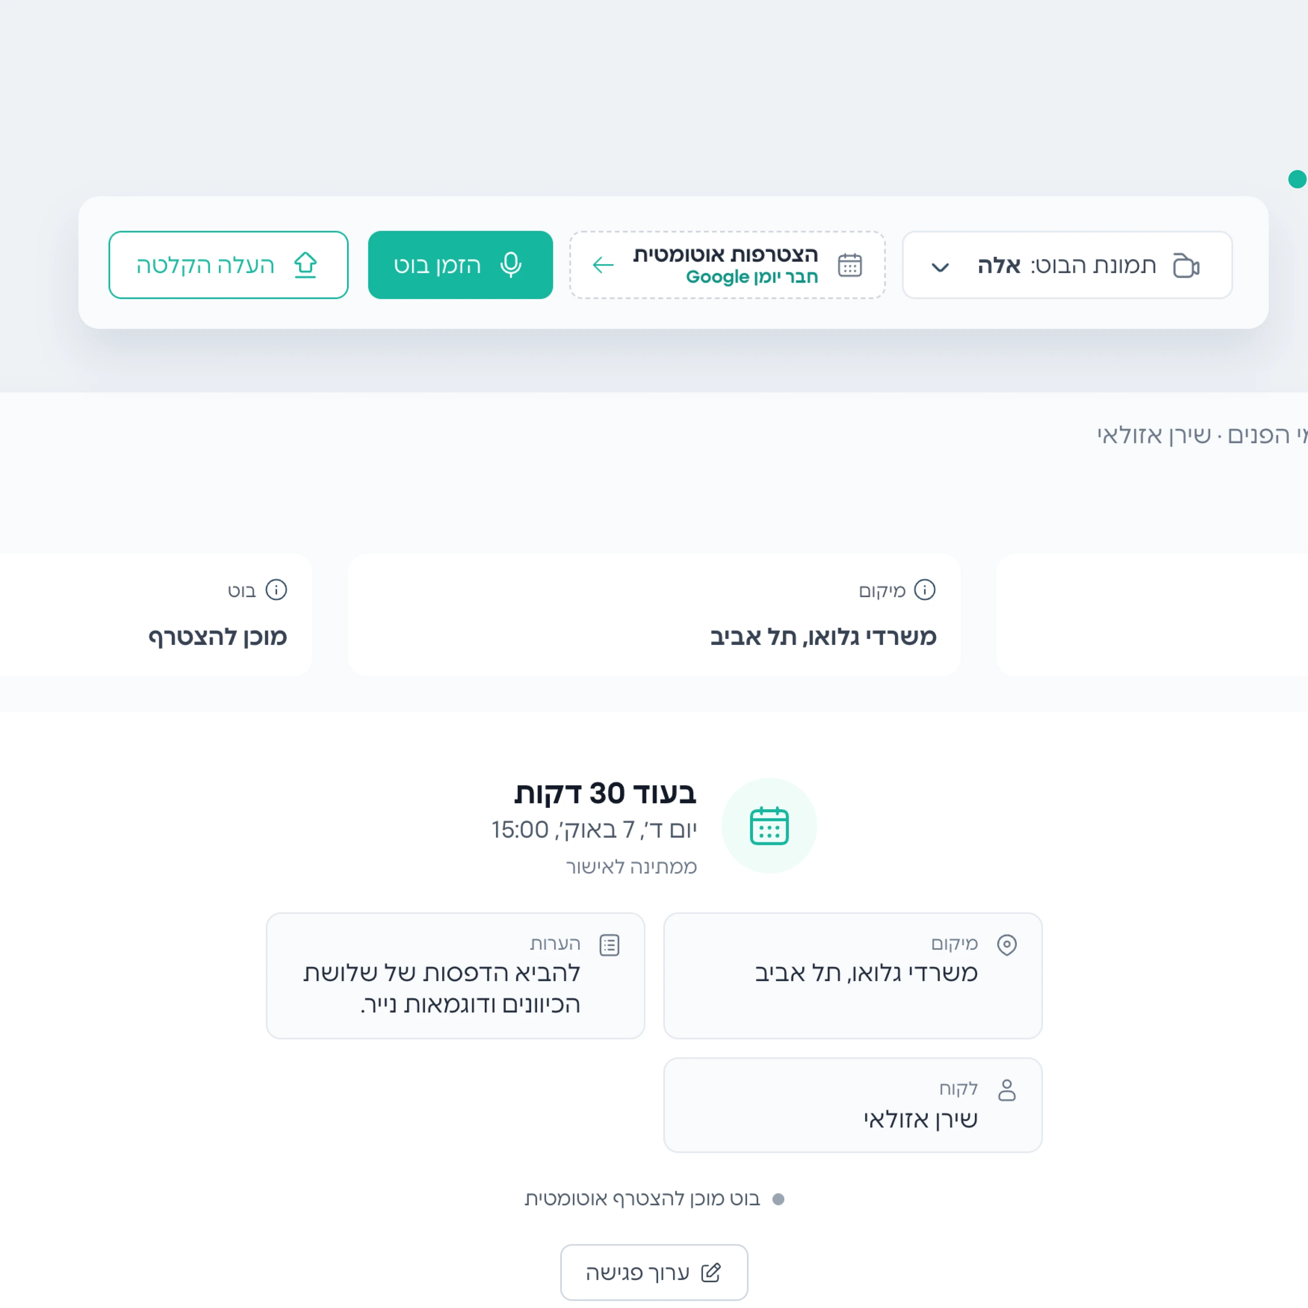Click the green status dot near top edge
The image size is (1308, 1308).
click(x=1297, y=179)
